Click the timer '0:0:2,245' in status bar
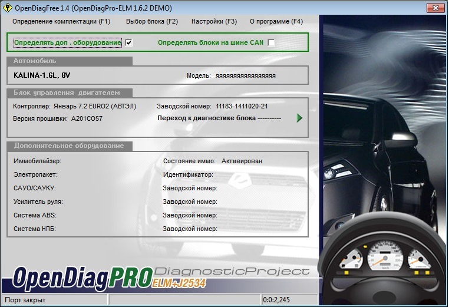The width and height of the screenshot is (449, 307). pos(276,300)
